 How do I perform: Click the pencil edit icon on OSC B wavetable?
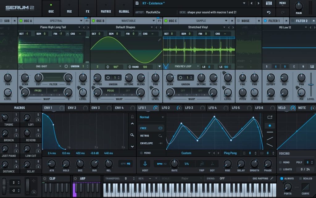click(x=159, y=40)
